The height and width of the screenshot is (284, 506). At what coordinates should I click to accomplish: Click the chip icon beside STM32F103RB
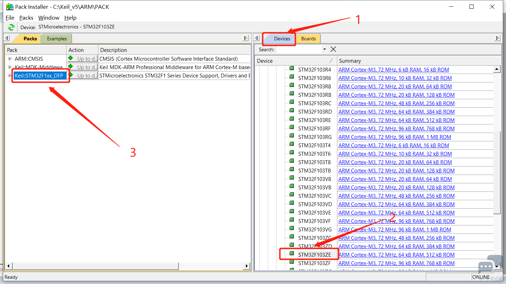292,94
